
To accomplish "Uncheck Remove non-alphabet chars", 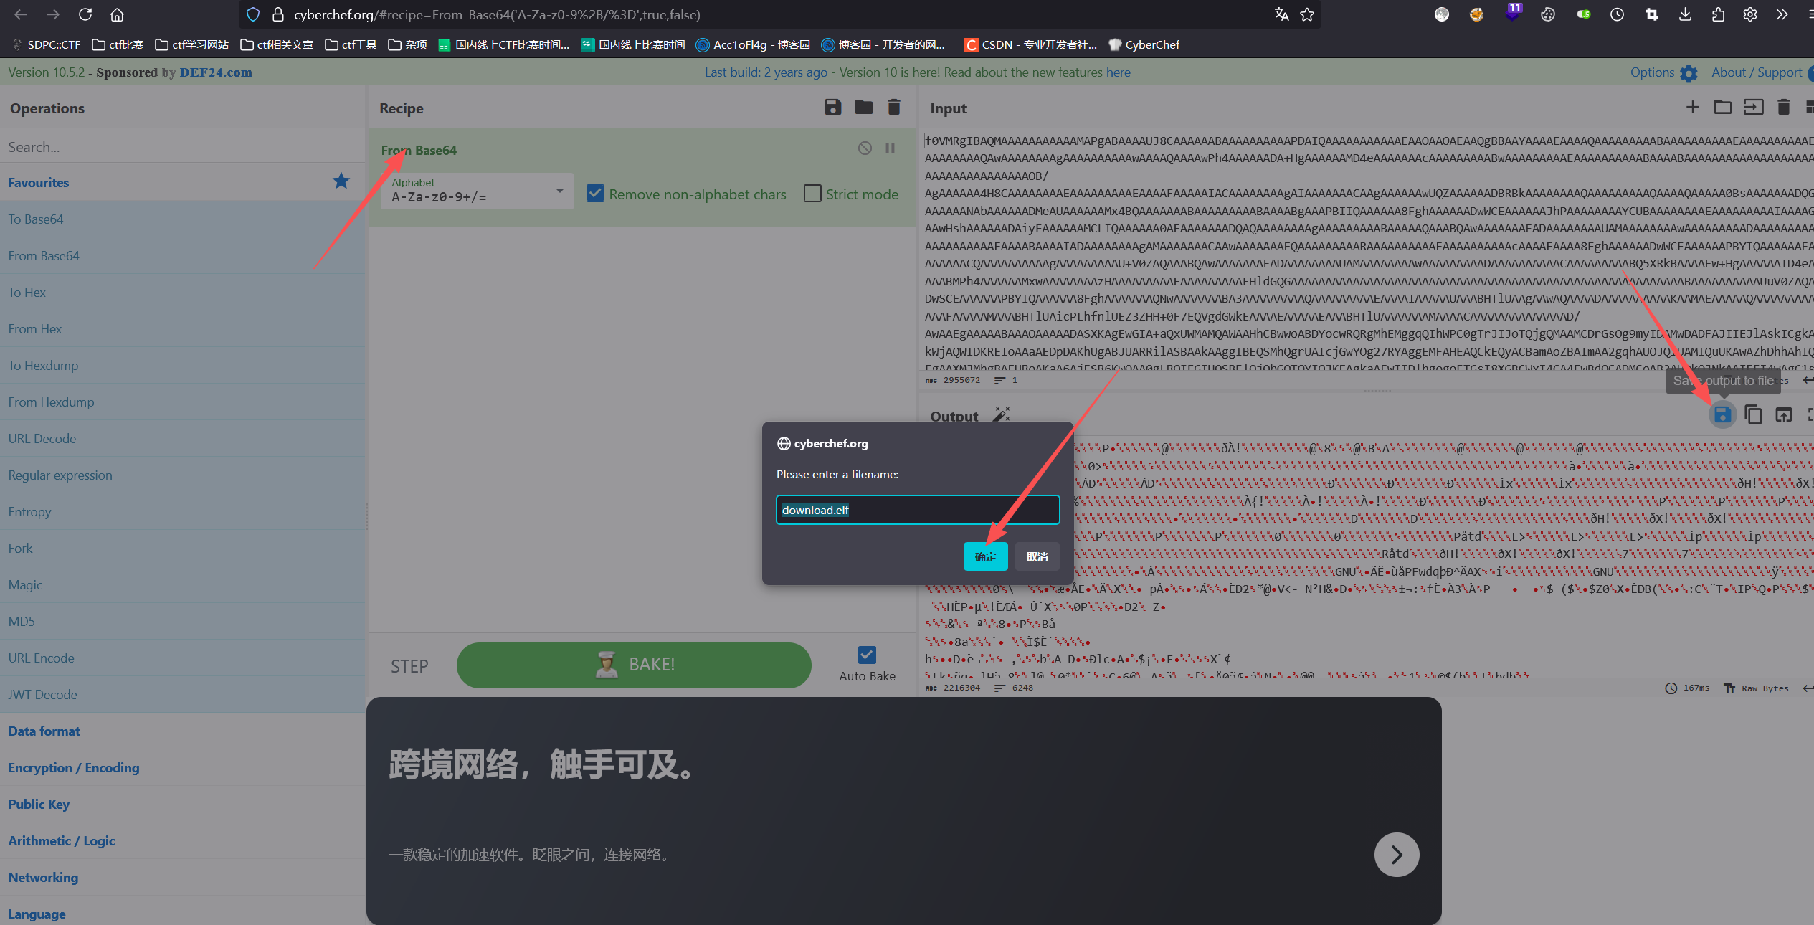I will pyautogui.click(x=595, y=193).
